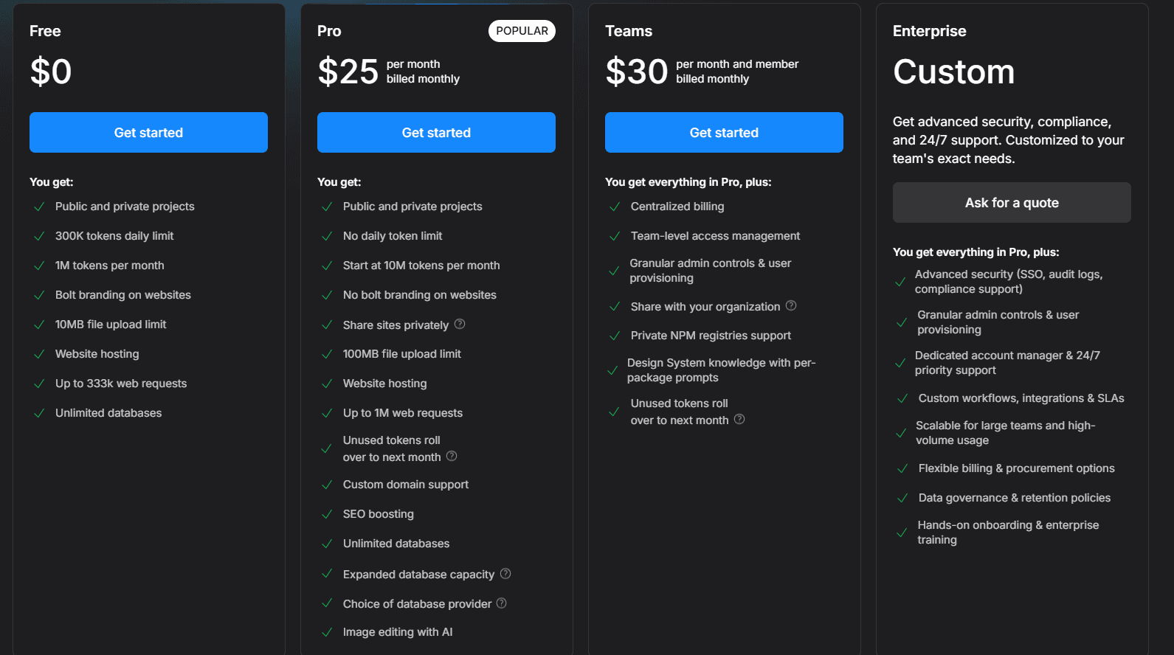Select the Enterprise plan heading
This screenshot has height=655, width=1174.
(x=929, y=31)
